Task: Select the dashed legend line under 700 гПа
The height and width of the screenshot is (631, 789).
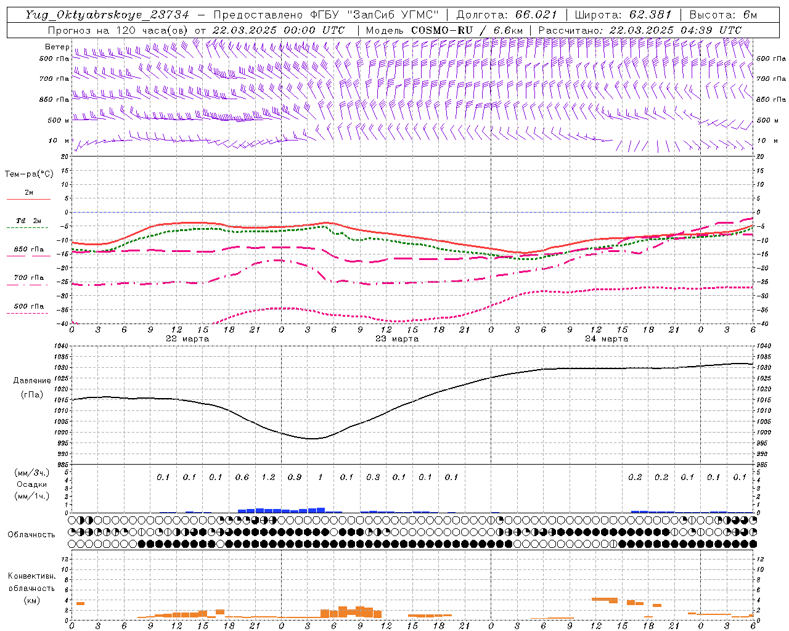Action: pyautogui.click(x=28, y=285)
